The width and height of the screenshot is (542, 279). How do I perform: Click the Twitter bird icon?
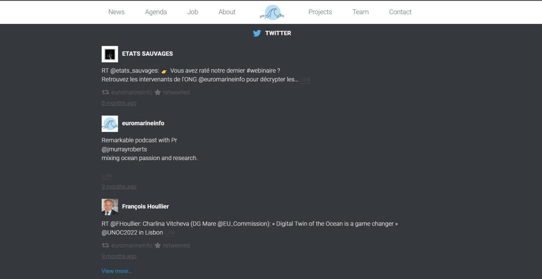pos(257,33)
